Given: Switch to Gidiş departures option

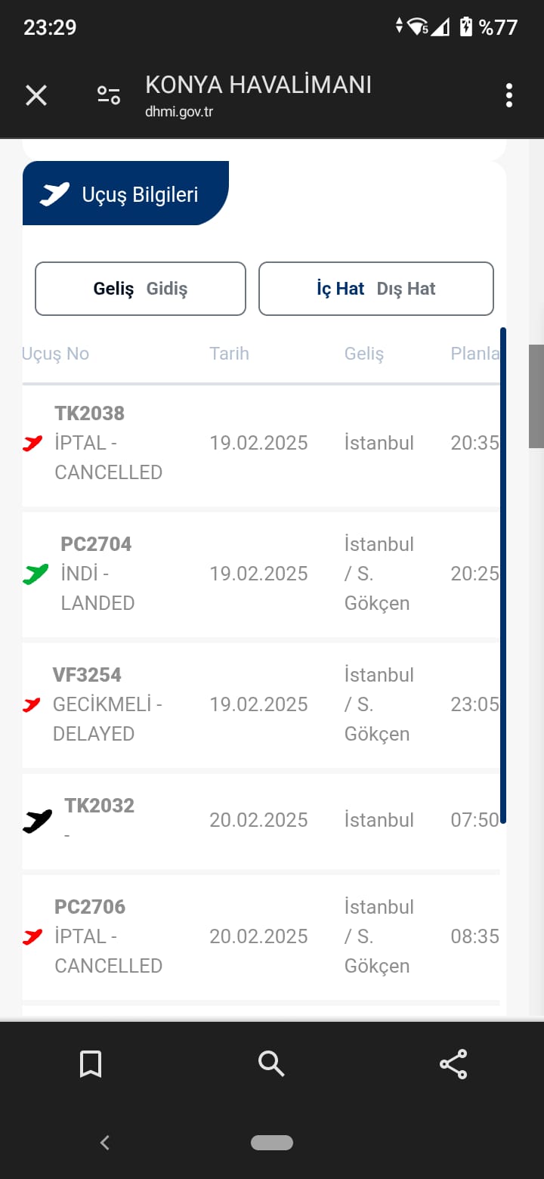Looking at the screenshot, I should tap(167, 289).
